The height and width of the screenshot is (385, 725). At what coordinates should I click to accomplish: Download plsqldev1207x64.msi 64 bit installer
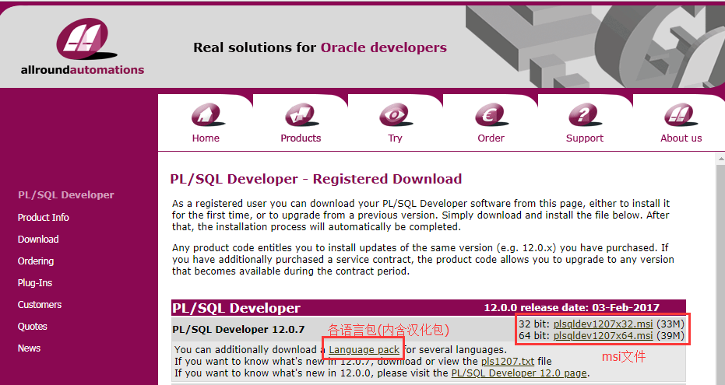[603, 335]
